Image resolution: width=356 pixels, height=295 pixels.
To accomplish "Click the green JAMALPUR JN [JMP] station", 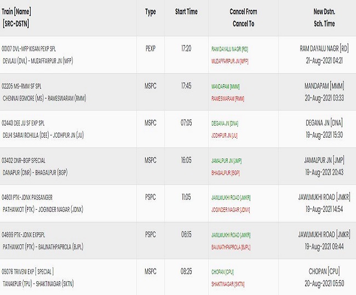I will [226, 161].
